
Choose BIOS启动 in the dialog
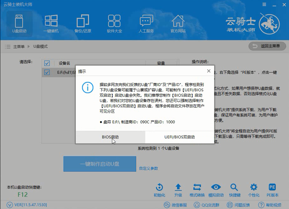pos(109,137)
